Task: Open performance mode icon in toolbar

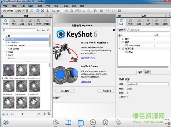Action: pos(32,11)
